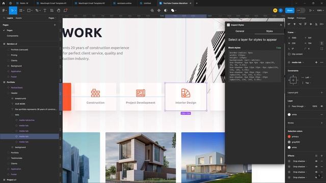Align selection to the left
The image size is (326, 183).
[x=289, y=24]
